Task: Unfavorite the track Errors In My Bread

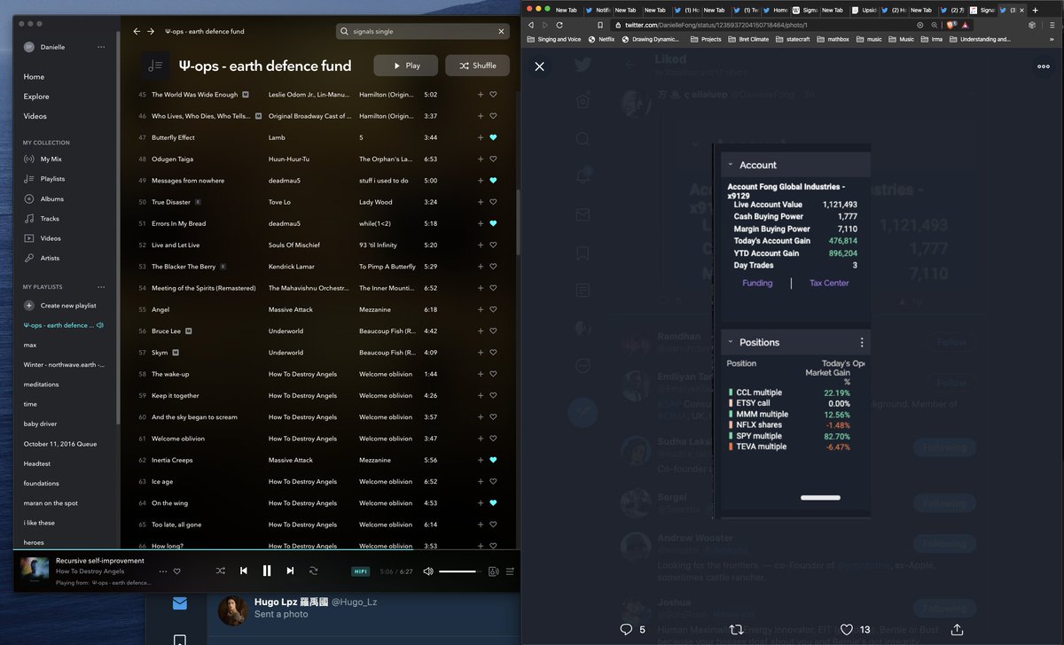Action: [494, 223]
